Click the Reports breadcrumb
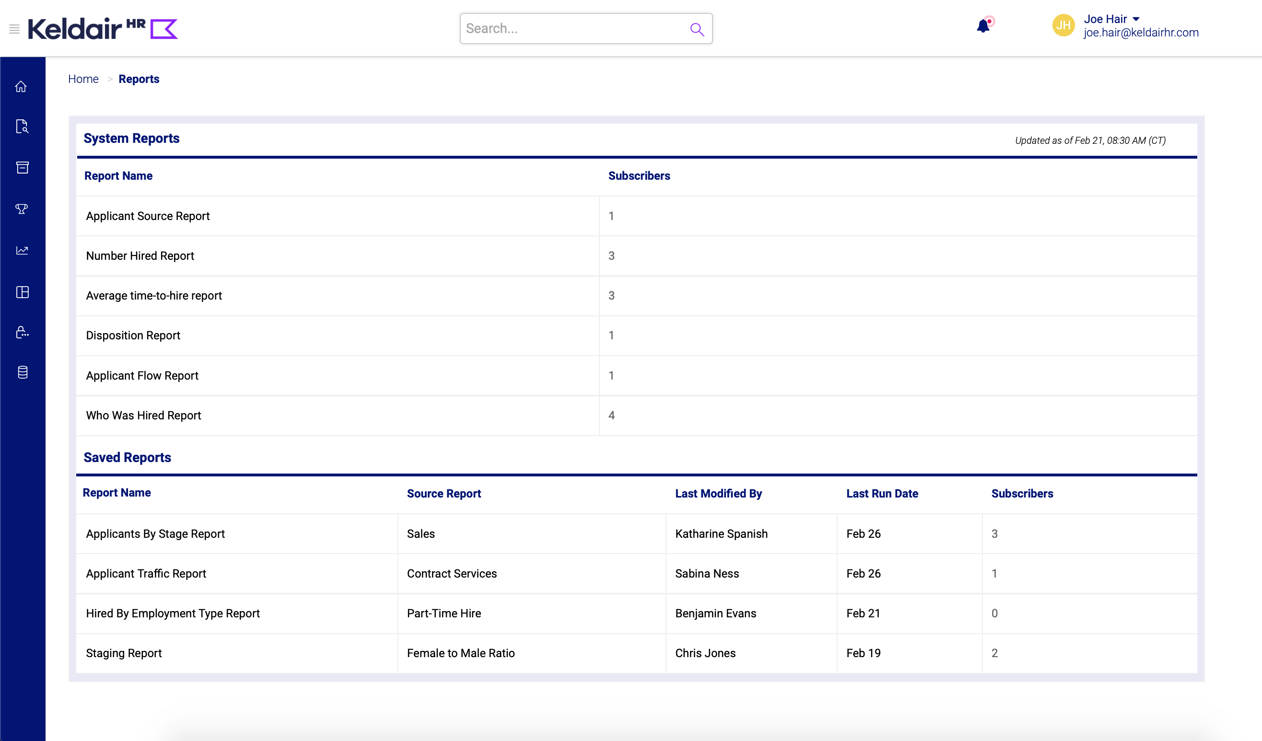Image resolution: width=1262 pixels, height=741 pixels. point(139,79)
